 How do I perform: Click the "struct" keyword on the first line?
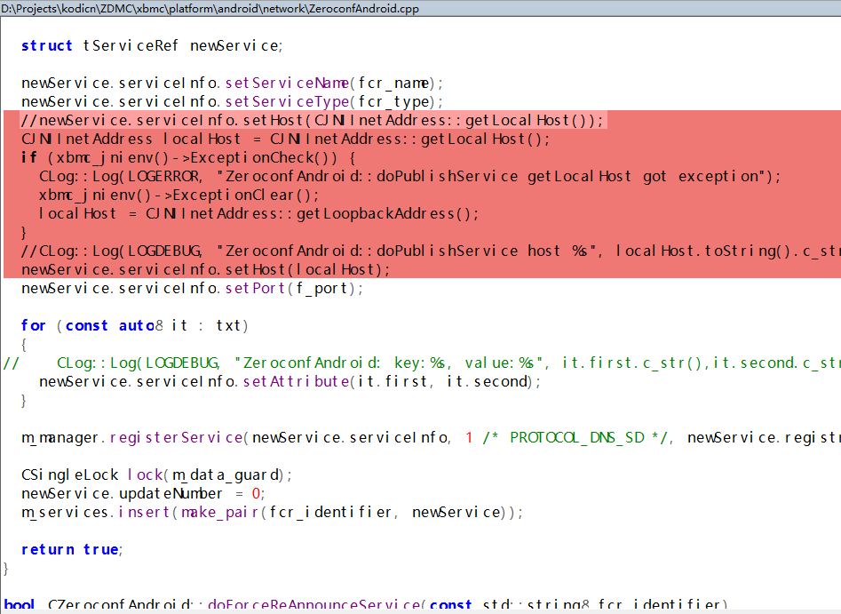point(47,45)
